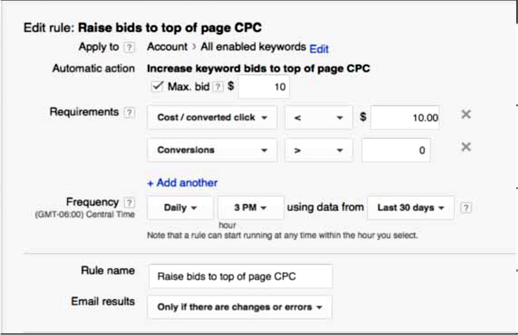
Task: Click the help icon next to Apply to
Action: coord(129,47)
